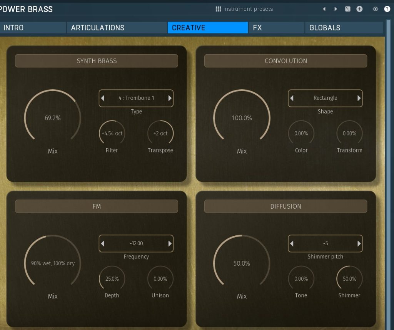Click the next preset arrow icon

(336, 9)
